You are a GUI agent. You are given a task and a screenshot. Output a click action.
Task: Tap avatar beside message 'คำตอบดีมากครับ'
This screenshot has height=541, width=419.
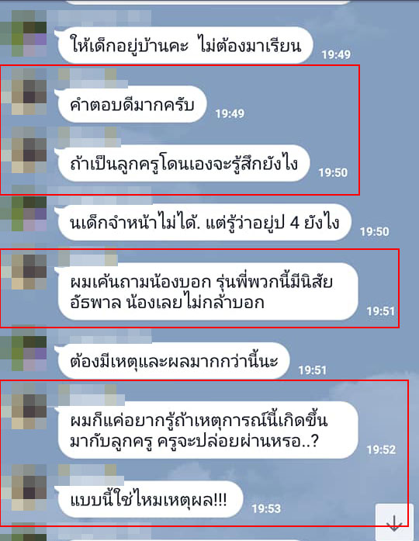pos(24,92)
